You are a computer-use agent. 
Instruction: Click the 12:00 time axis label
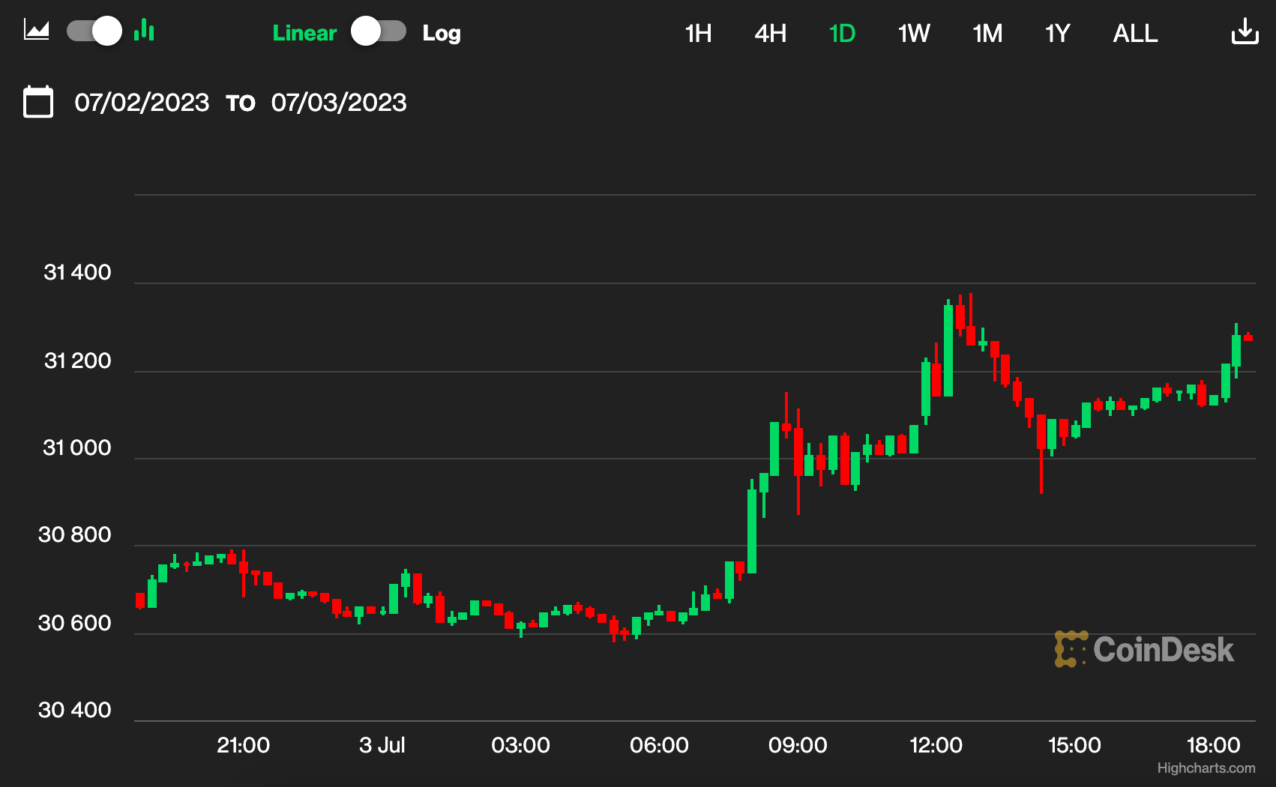click(936, 745)
